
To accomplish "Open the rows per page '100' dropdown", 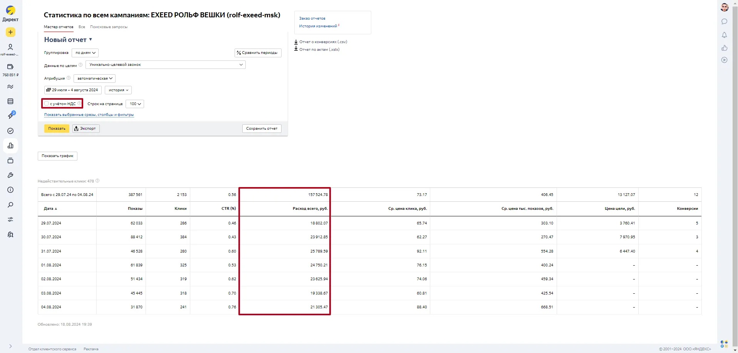I will tap(135, 104).
